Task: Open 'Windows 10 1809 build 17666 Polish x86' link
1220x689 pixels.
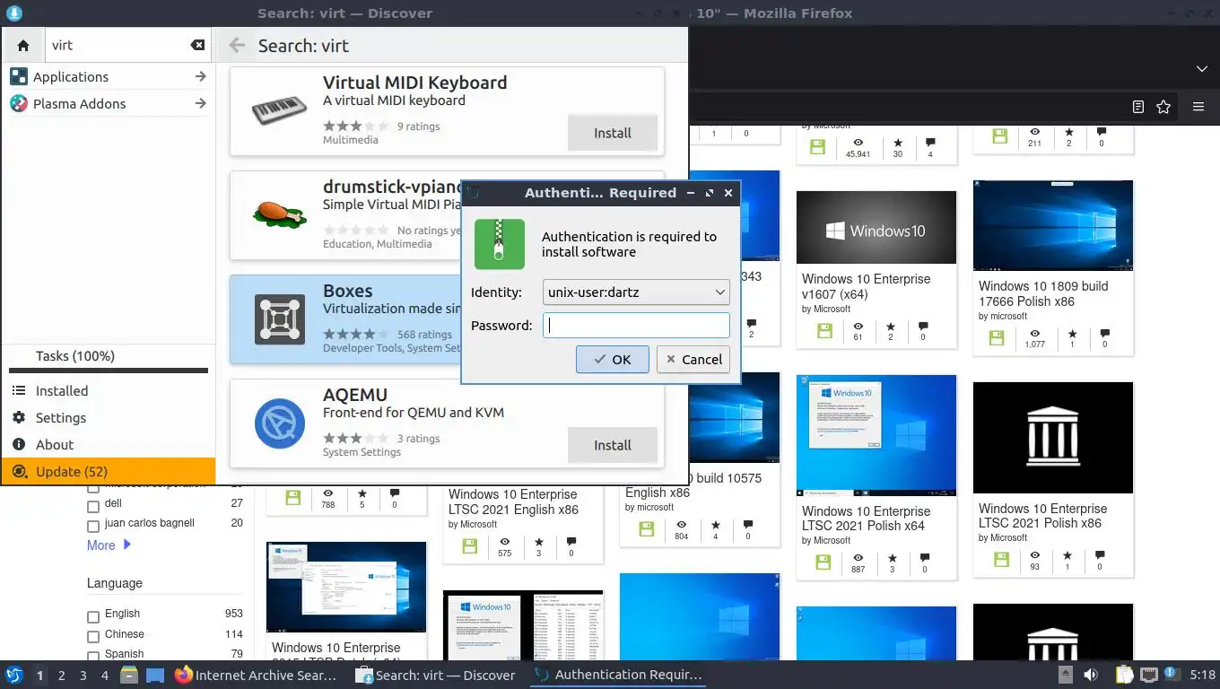Action: (1043, 293)
